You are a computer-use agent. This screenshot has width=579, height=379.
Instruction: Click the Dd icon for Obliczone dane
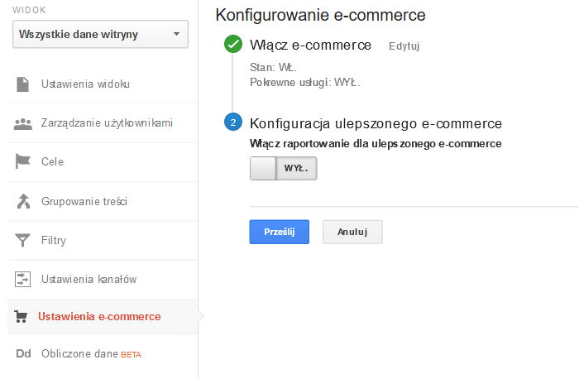(23, 354)
